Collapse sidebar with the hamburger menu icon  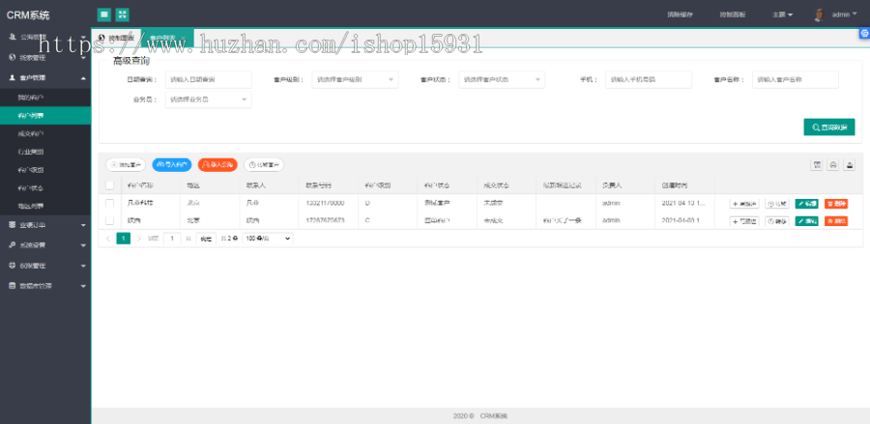coord(103,14)
